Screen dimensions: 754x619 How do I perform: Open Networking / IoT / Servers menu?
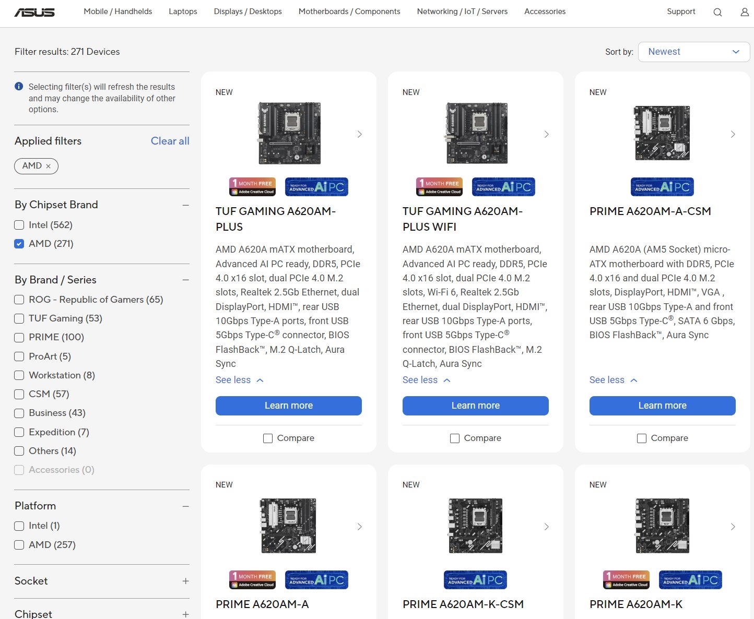click(x=462, y=11)
